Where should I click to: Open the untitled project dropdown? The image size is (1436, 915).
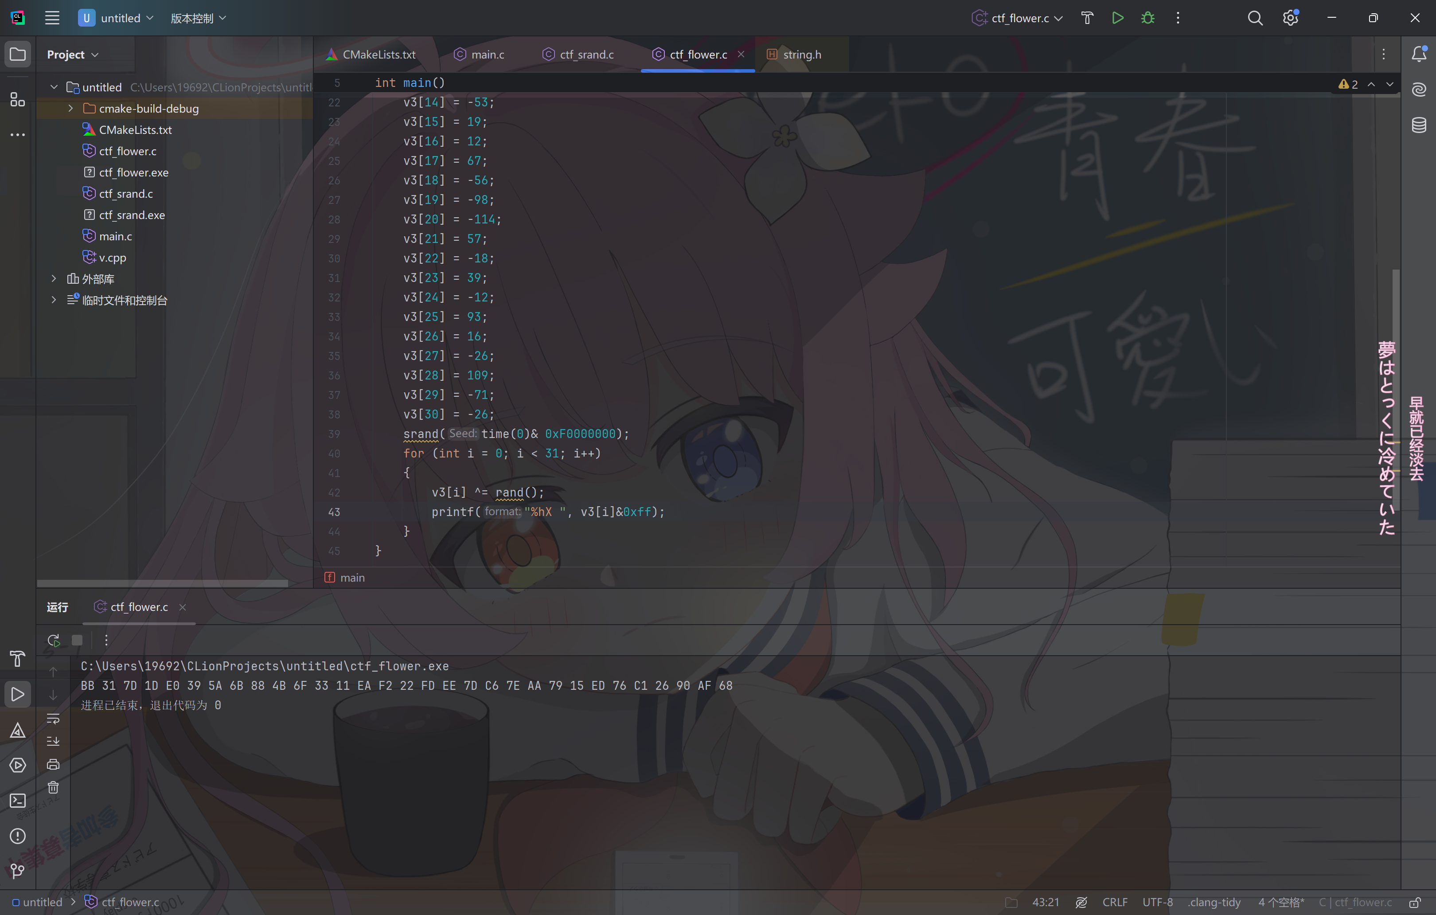(116, 18)
